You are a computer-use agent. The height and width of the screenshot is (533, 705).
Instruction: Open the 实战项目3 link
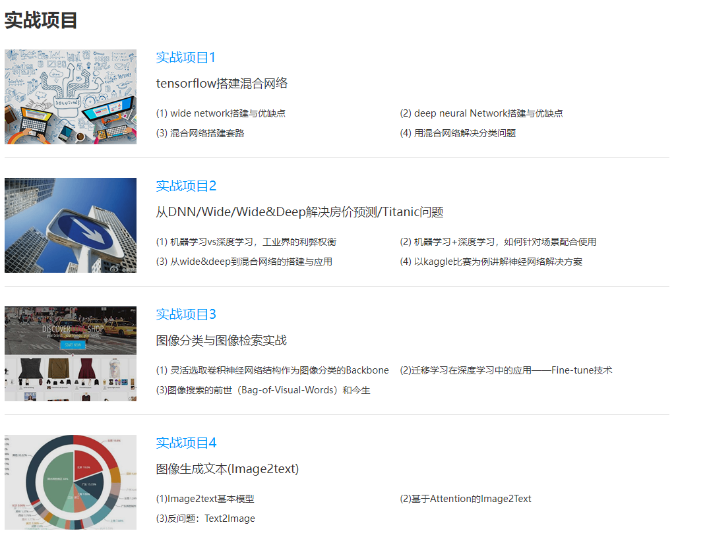pyautogui.click(x=186, y=314)
